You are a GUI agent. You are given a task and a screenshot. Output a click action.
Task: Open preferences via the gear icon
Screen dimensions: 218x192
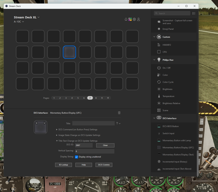tap(134, 19)
